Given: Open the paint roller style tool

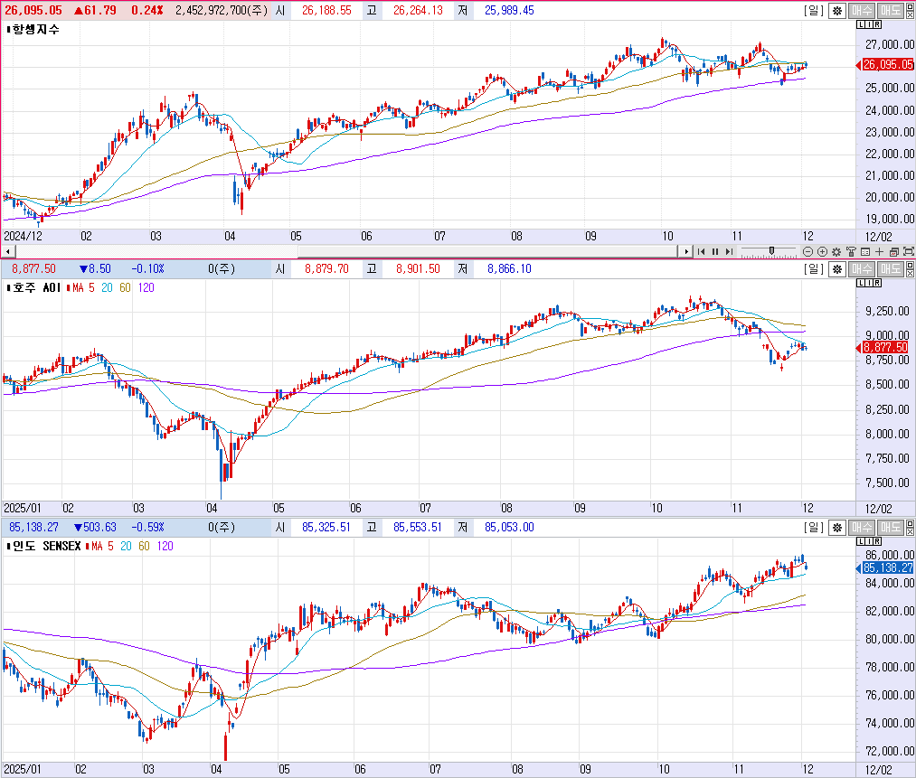Looking at the screenshot, I should coord(851,251).
